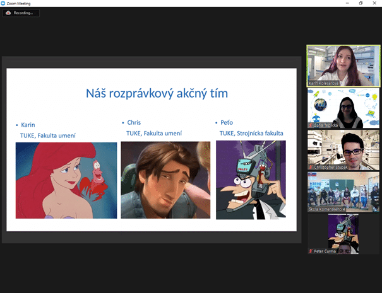
Task: Click the Recording indicator cloud icon
Action: (8, 13)
